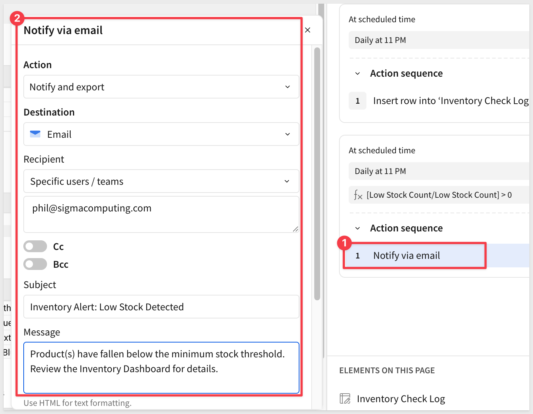Click the Subject input field

tap(161, 307)
